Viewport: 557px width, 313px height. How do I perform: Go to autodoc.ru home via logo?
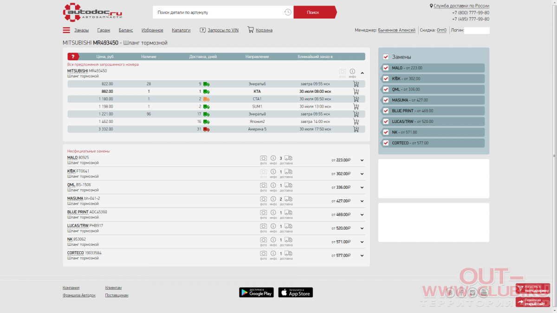(x=93, y=13)
